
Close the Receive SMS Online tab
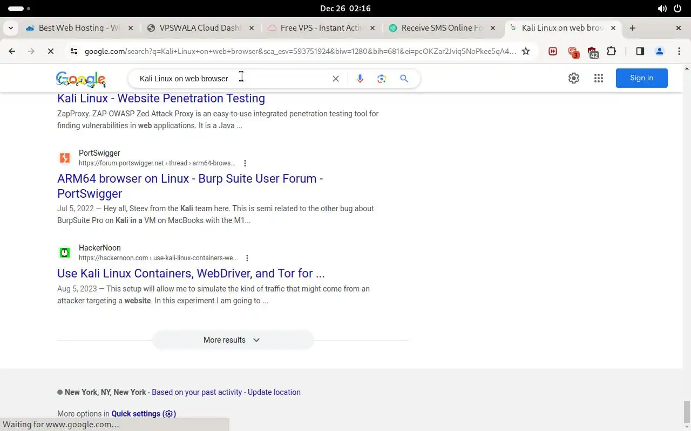pos(493,28)
